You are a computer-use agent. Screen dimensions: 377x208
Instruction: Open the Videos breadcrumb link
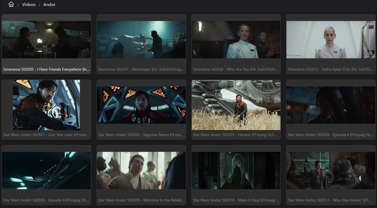(x=29, y=5)
